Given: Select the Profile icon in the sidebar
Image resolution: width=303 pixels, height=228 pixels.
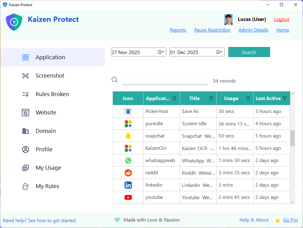Looking at the screenshot, I should (25, 149).
